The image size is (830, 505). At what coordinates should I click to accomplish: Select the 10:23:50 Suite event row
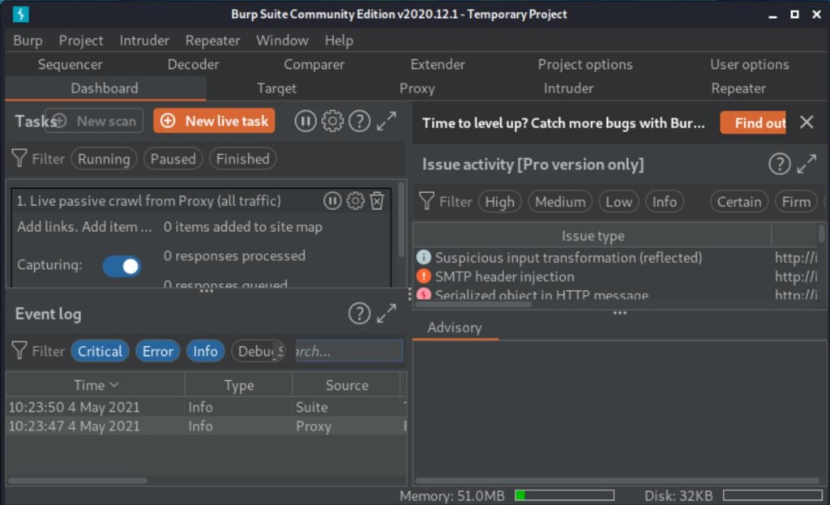(x=206, y=407)
